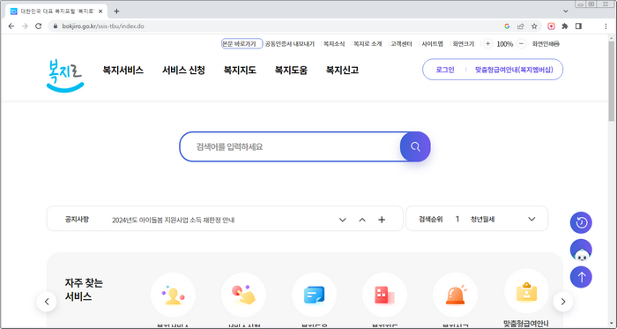Open the chatbot mascot floating button
Screen dimensions: 617x329
click(581, 250)
